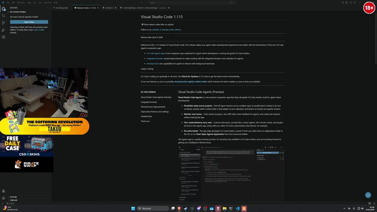The height and width of the screenshot is (212, 377).
Task: Follow the LinkedIn link
Action: click(x=156, y=29)
